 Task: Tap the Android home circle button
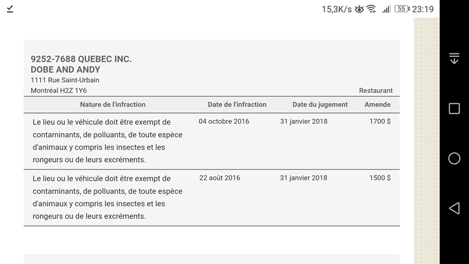[454, 158]
